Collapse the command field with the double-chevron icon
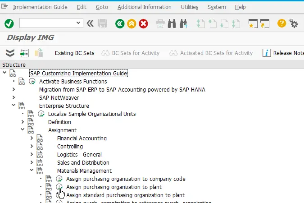304x203 pixels. click(x=90, y=23)
